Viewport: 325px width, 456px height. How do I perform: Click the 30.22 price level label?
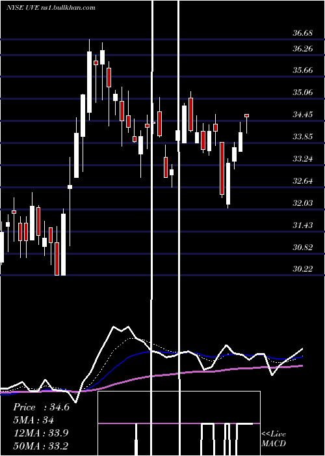tap(303, 269)
